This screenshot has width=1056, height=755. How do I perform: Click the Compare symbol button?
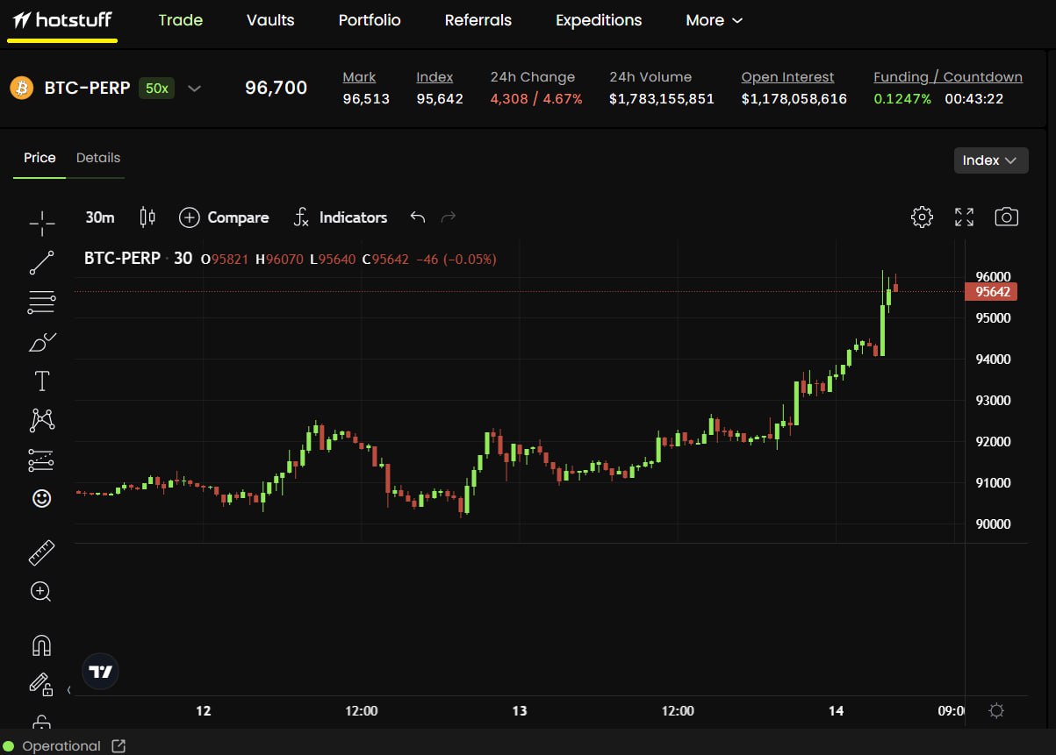pyautogui.click(x=224, y=217)
